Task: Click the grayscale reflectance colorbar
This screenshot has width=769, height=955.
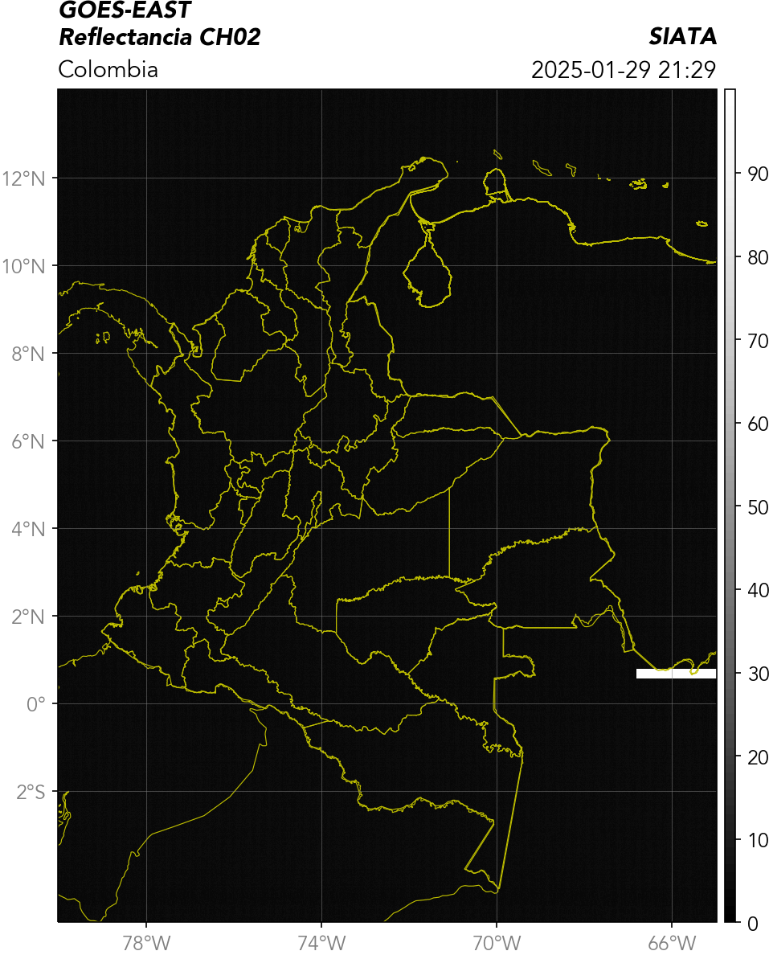Action: pyautogui.click(x=730, y=506)
